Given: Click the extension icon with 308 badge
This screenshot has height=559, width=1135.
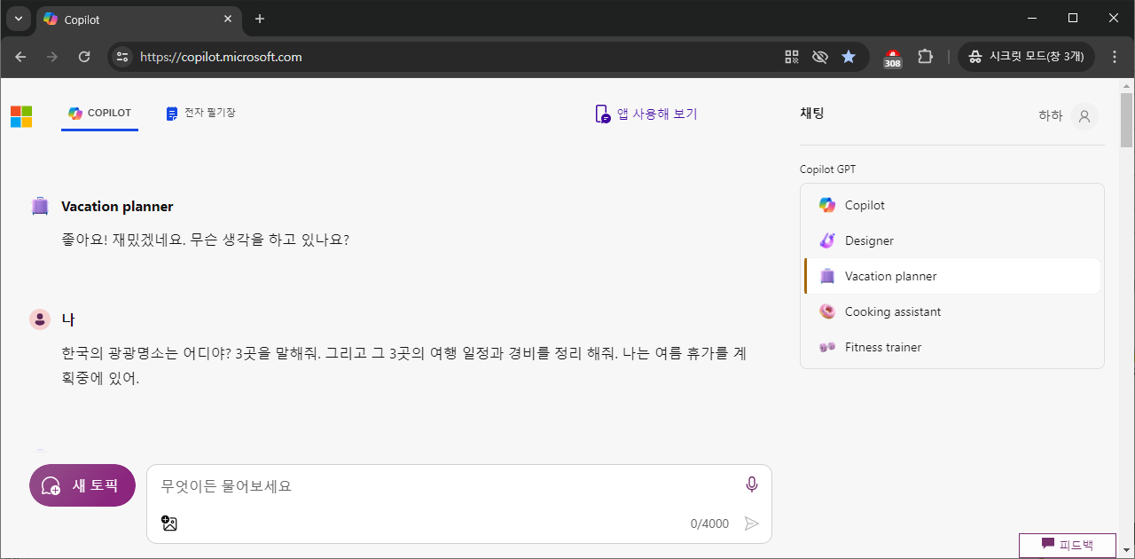Looking at the screenshot, I should [x=893, y=58].
